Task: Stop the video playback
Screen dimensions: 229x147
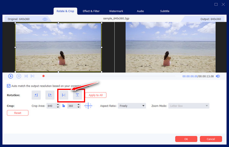Action: click(x=19, y=76)
